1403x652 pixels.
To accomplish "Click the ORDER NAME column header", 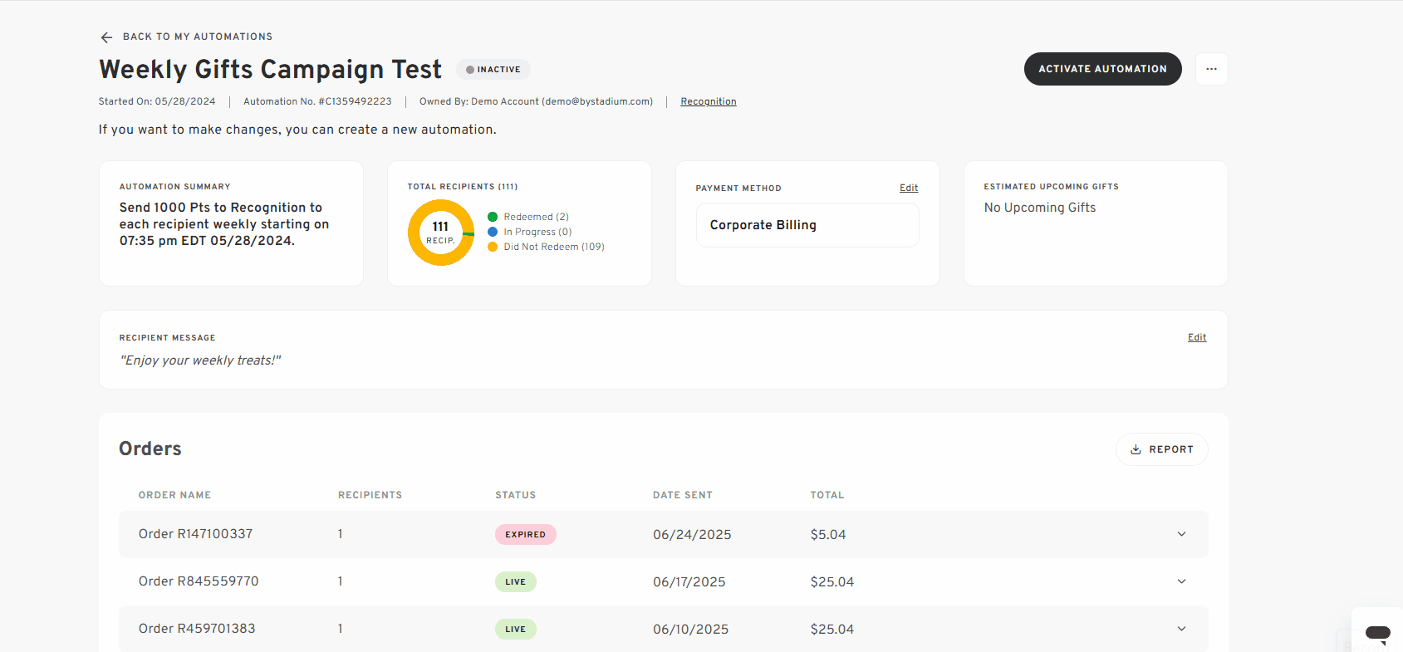I will (x=174, y=495).
